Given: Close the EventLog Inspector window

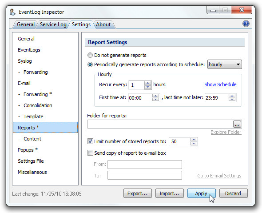Looking at the screenshot, I should click(242, 10).
